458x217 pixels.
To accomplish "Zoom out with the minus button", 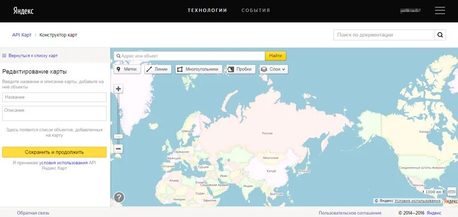I will tap(119, 149).
